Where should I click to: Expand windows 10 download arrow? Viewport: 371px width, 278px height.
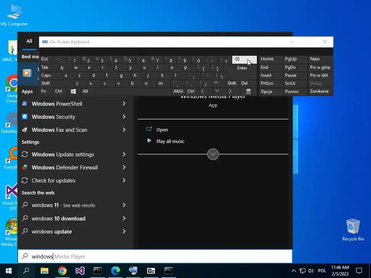pyautogui.click(x=124, y=218)
